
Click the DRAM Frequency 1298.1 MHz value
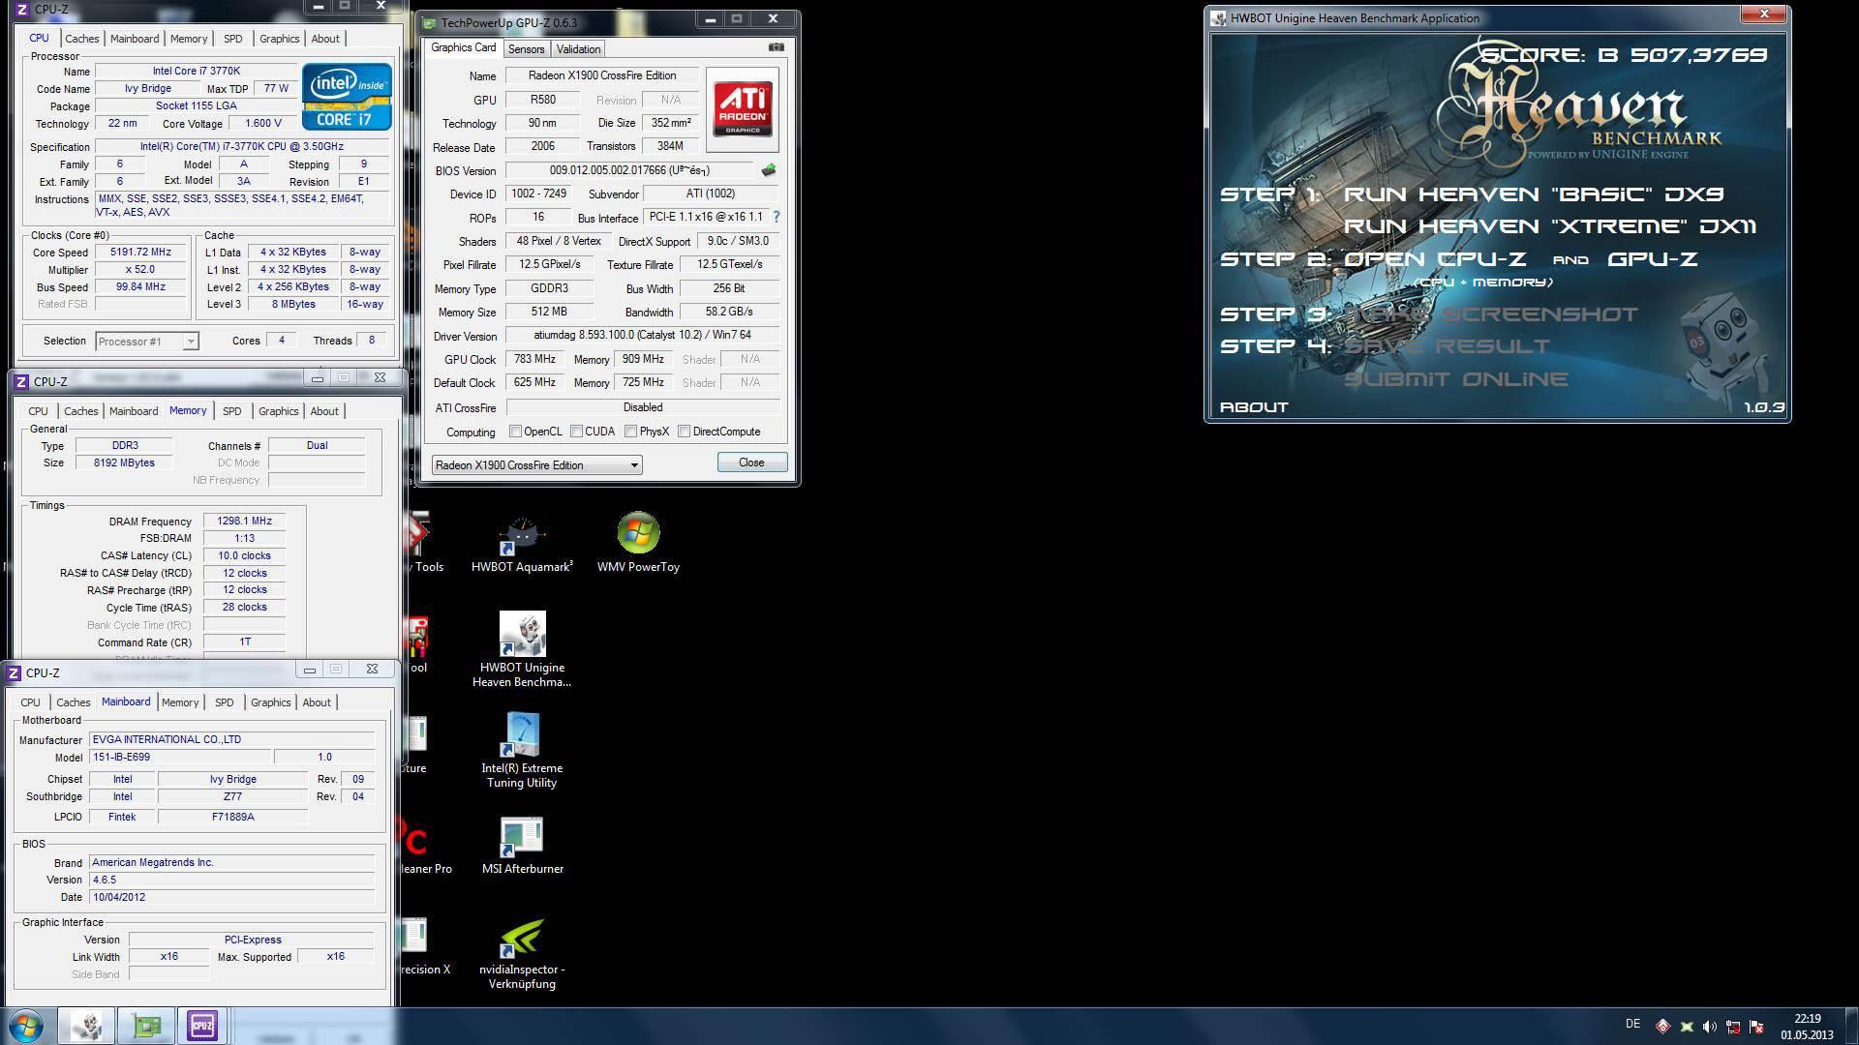coord(244,521)
